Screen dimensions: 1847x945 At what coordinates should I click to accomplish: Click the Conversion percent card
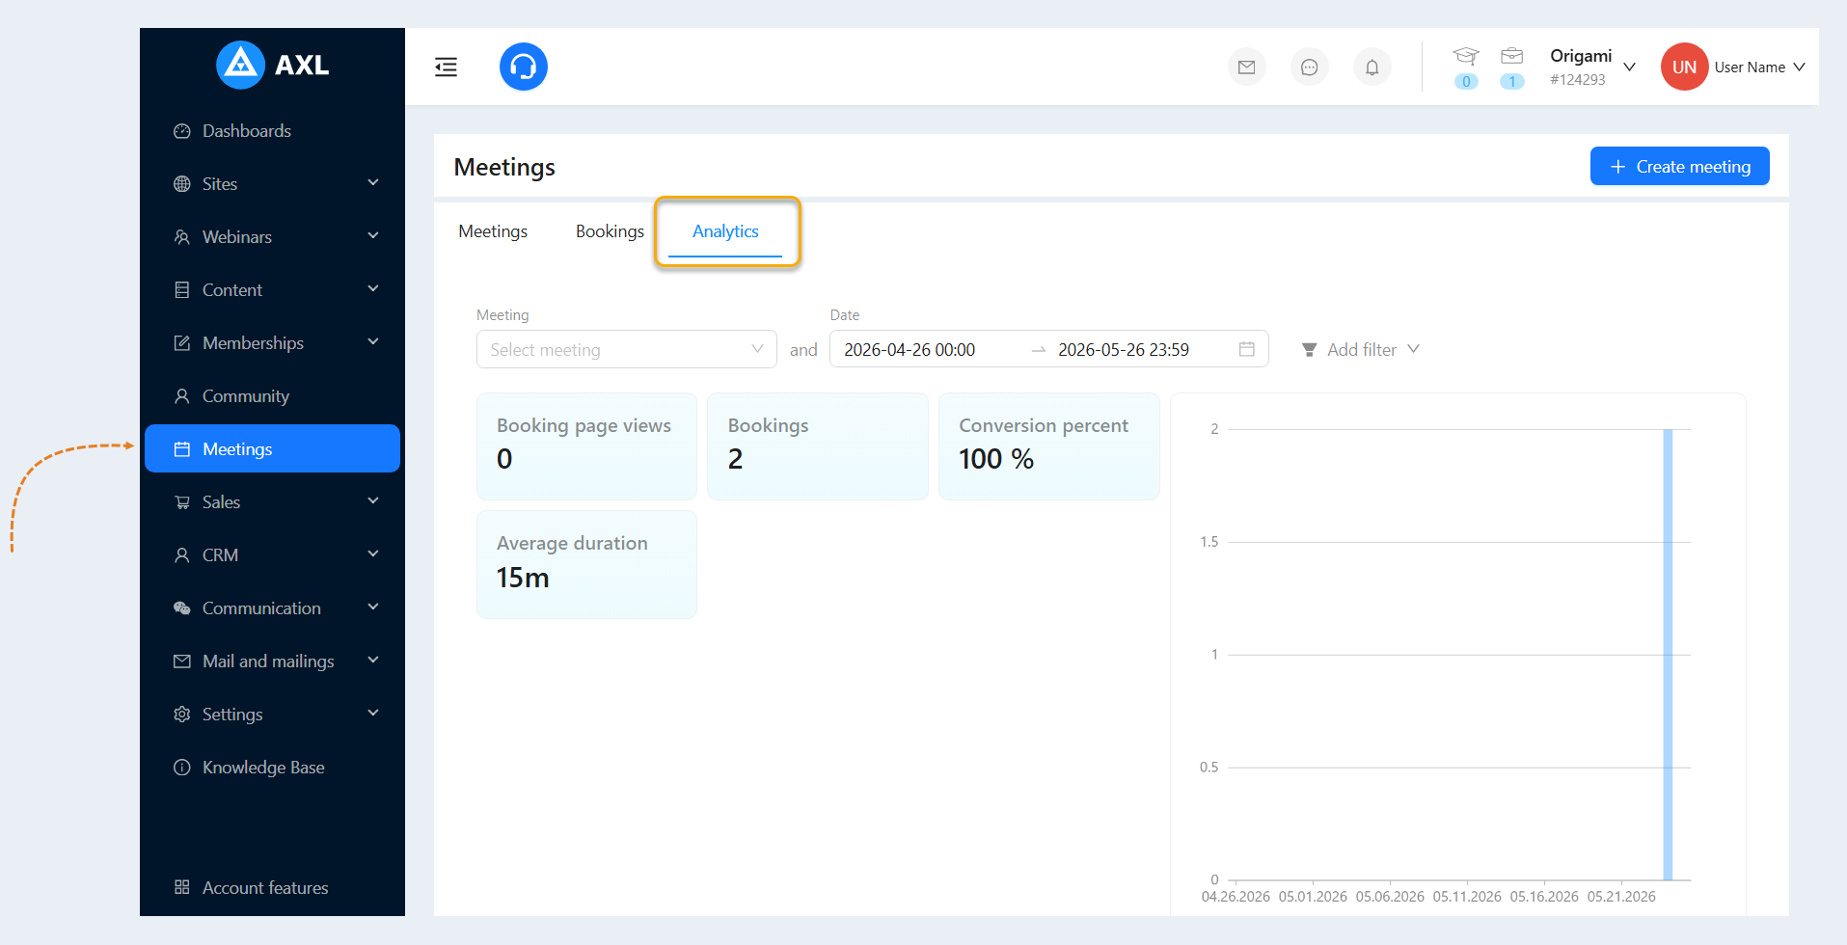click(1049, 446)
